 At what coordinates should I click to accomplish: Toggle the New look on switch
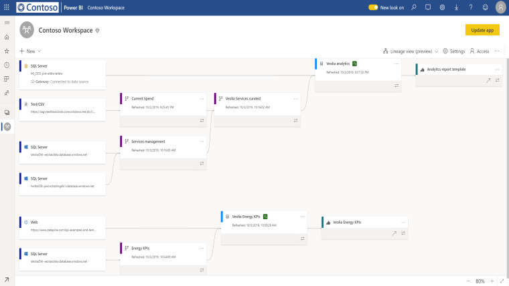373,7
